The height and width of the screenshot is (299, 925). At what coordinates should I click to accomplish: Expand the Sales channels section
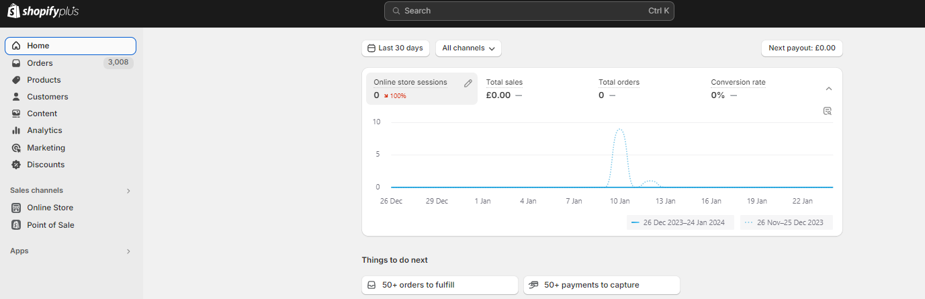(x=128, y=191)
